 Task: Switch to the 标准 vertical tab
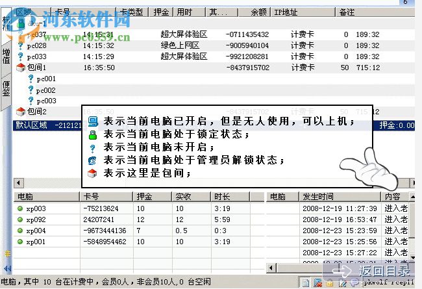[x=6, y=23]
